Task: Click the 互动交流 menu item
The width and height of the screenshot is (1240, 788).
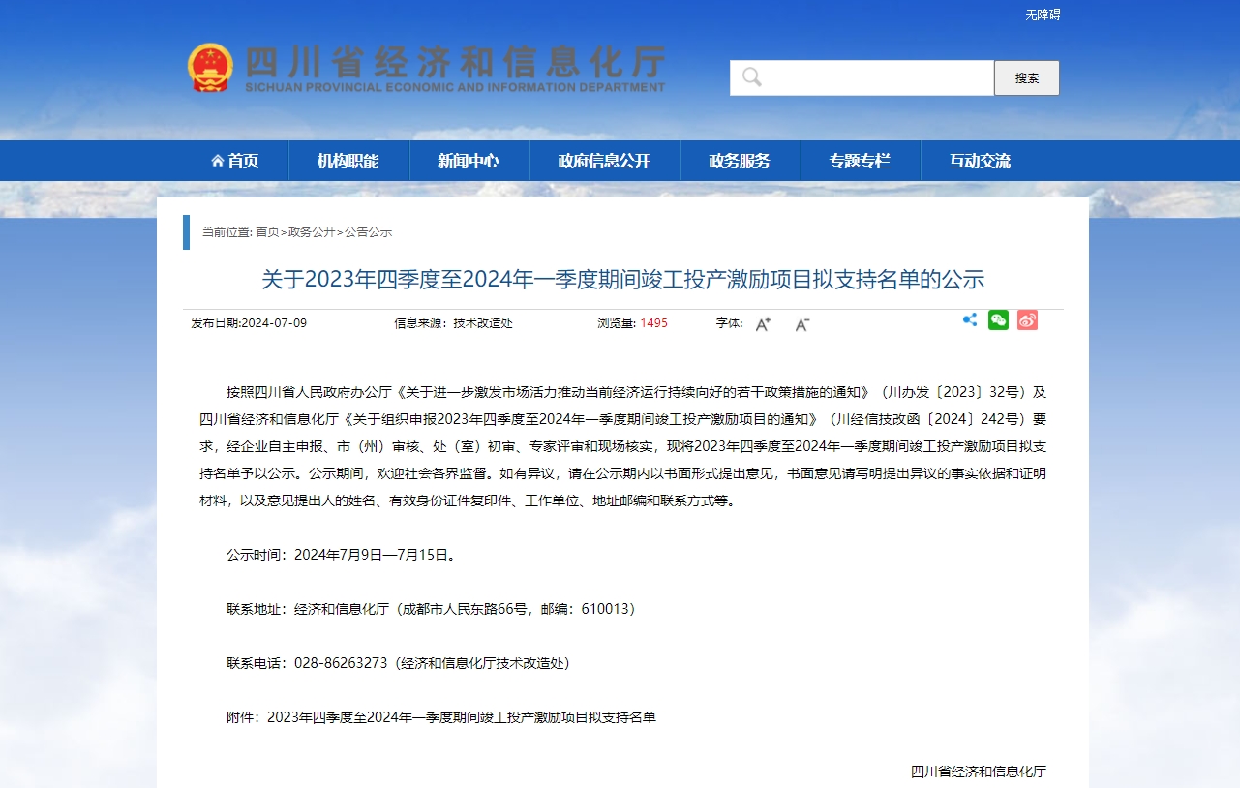Action: tap(981, 161)
